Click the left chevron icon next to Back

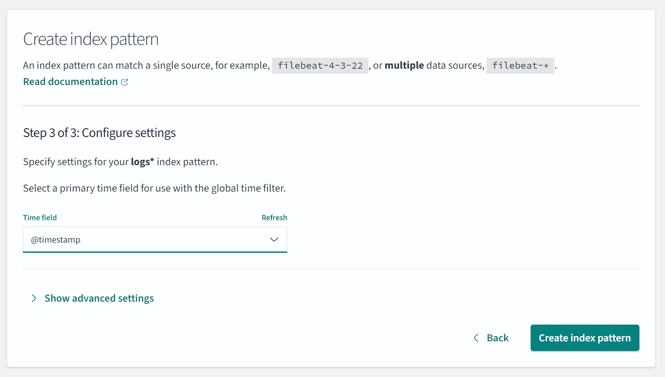click(x=476, y=338)
